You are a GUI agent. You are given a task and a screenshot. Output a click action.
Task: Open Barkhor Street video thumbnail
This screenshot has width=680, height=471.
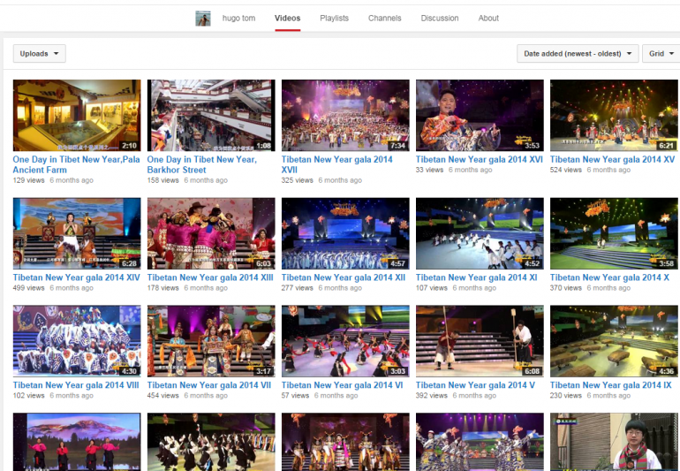pos(211,115)
